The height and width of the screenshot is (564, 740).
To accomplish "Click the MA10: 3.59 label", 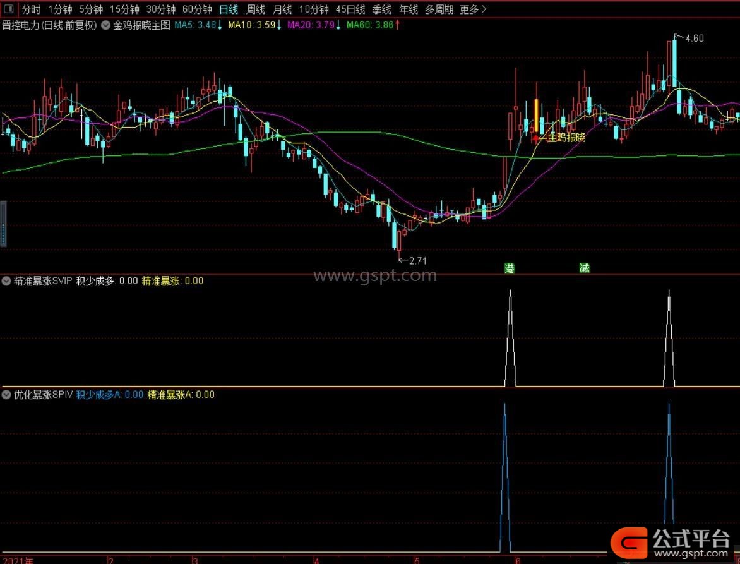I will pos(255,25).
